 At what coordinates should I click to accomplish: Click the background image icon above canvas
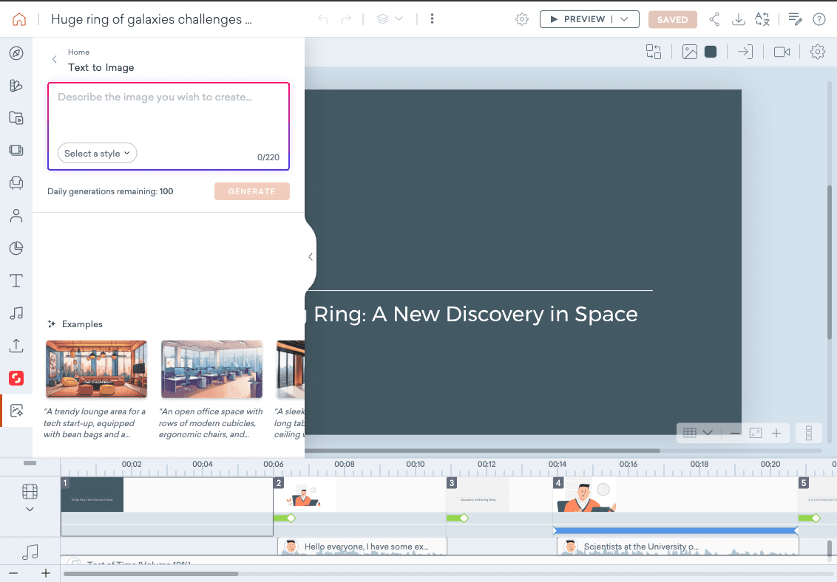690,52
